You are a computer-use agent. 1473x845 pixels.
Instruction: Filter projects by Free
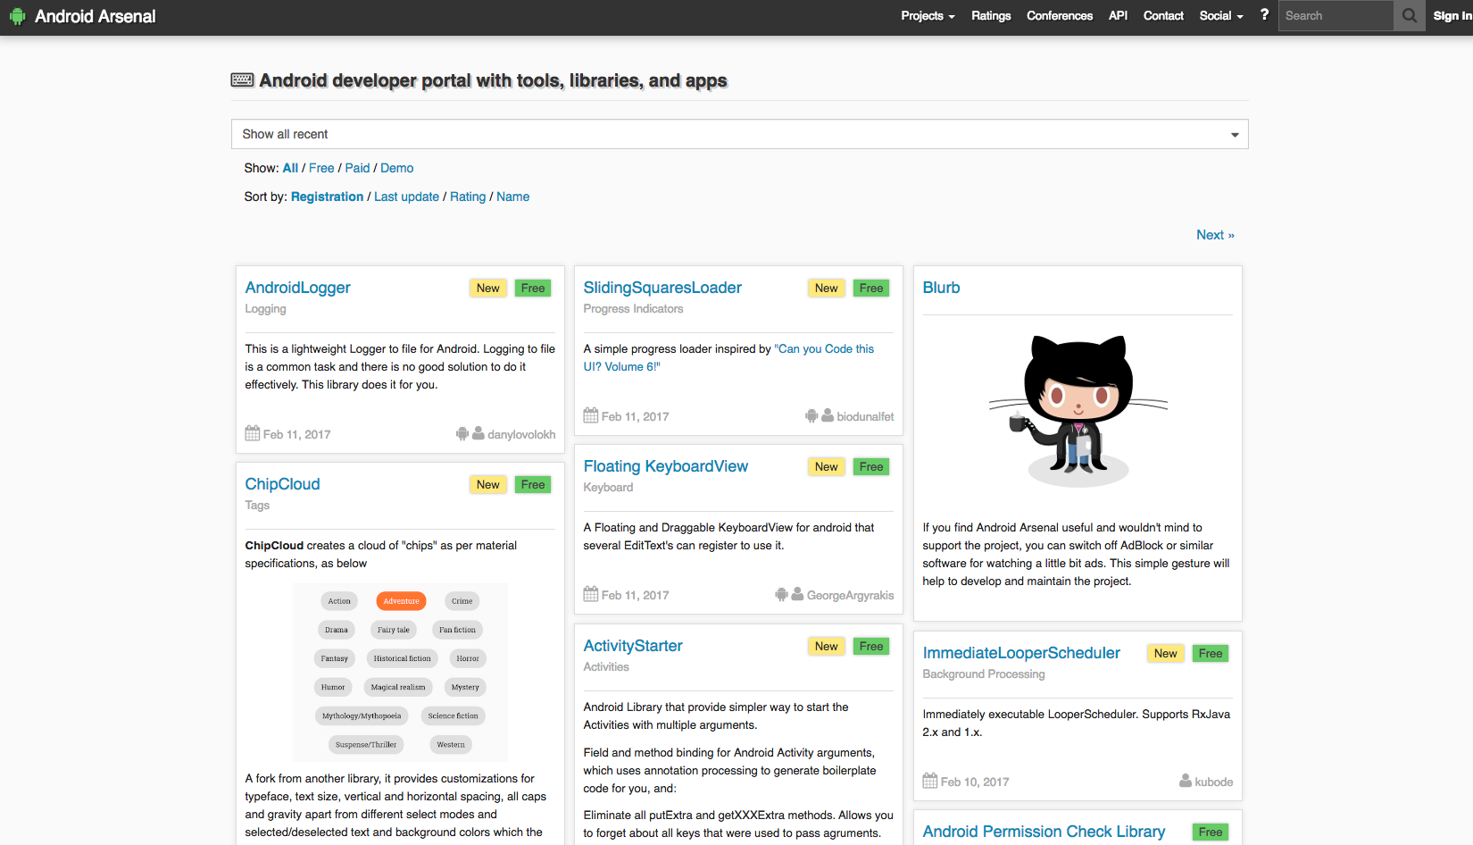tap(321, 168)
